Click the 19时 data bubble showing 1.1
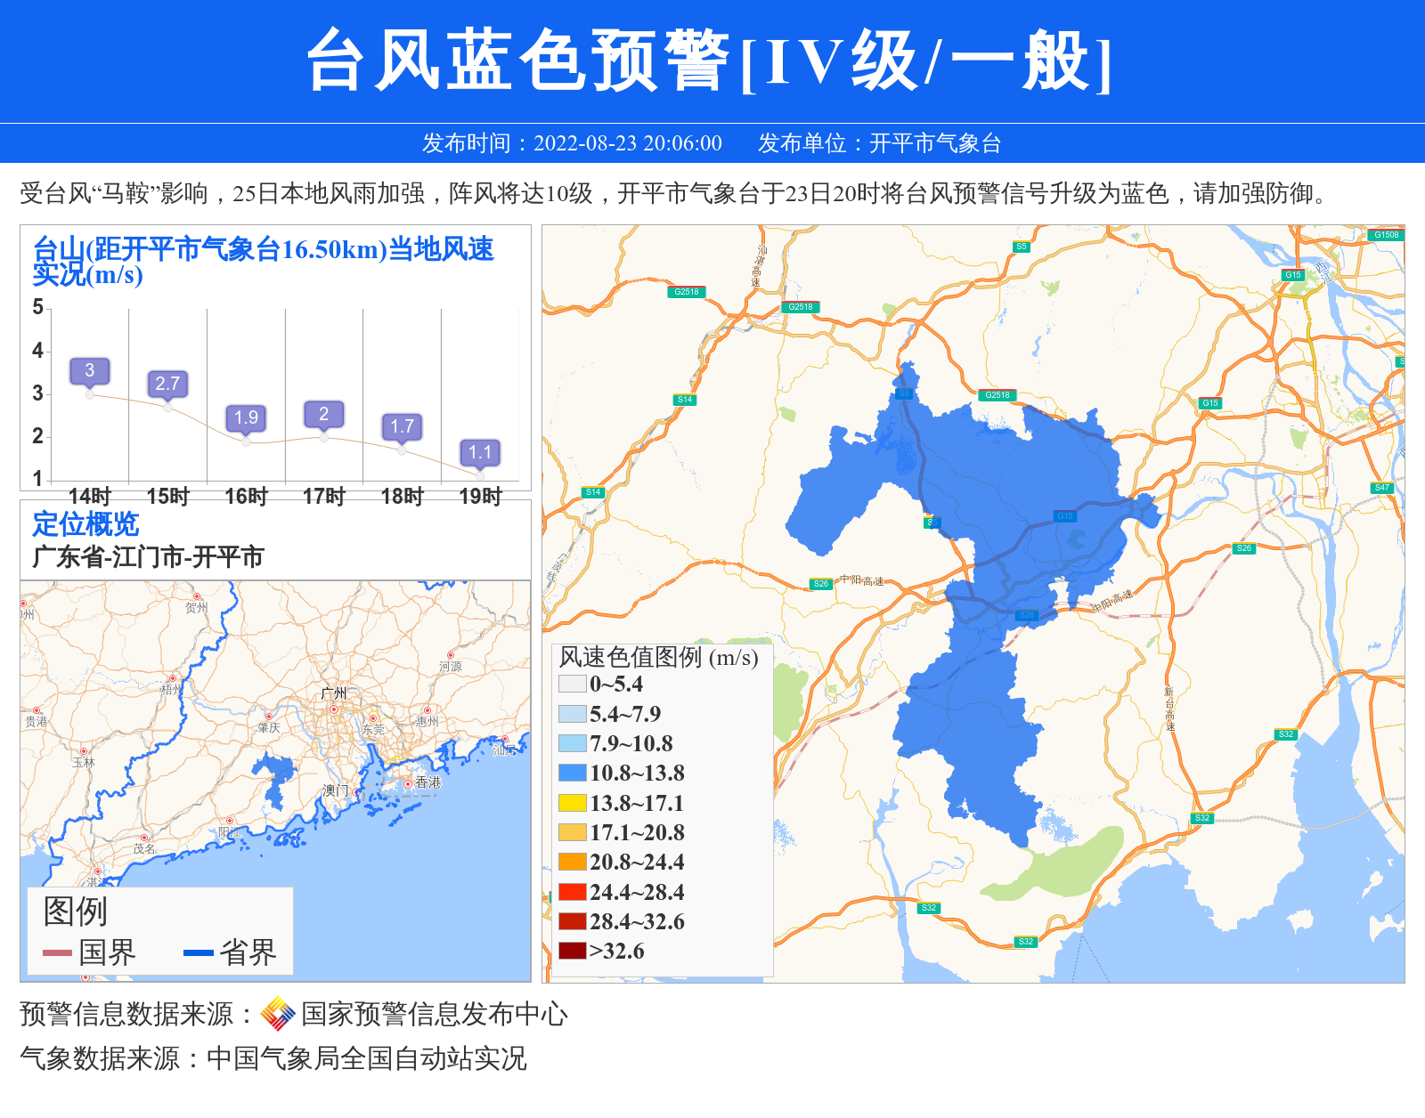The height and width of the screenshot is (1118, 1425). [480, 452]
